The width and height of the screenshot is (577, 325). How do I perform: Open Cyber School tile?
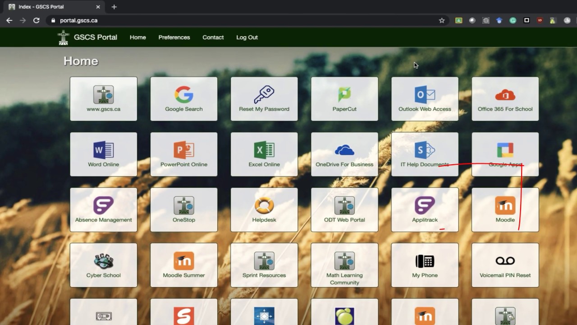click(x=103, y=265)
